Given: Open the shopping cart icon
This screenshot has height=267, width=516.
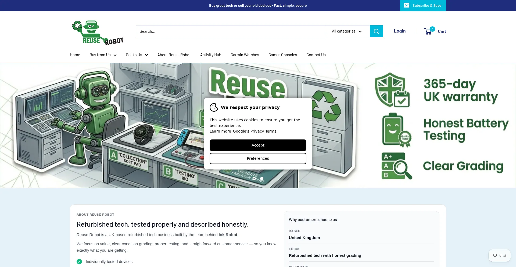Looking at the screenshot, I should point(428,32).
